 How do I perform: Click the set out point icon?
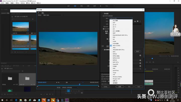coord(59,82)
